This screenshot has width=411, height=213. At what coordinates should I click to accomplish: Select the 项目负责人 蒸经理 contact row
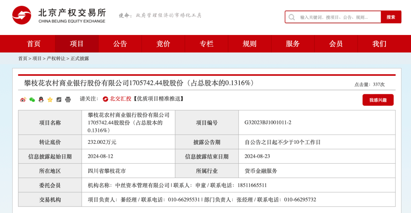[238, 200]
